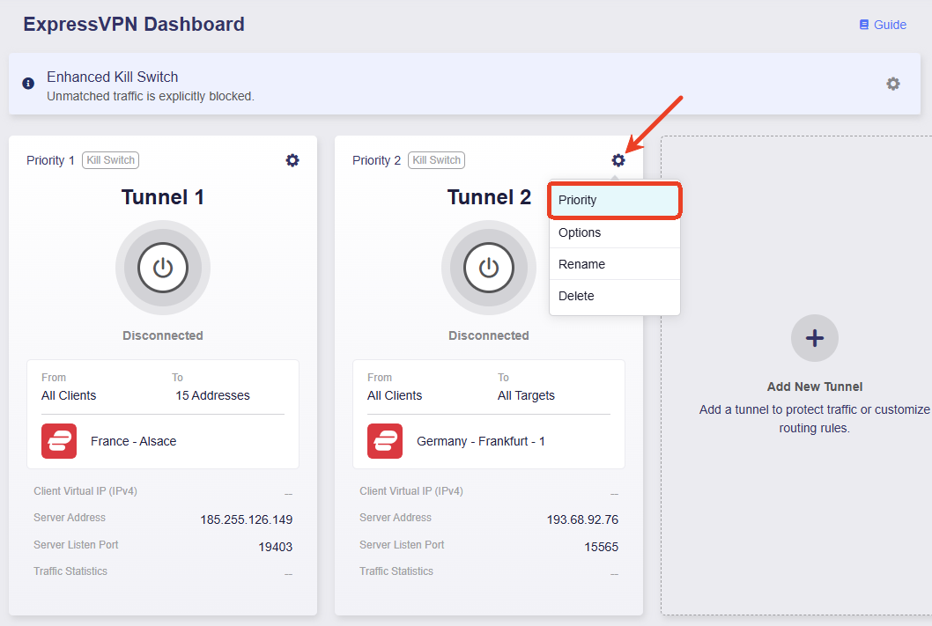This screenshot has width=932, height=626.
Task: Click the Guide book icon
Action: click(x=863, y=25)
